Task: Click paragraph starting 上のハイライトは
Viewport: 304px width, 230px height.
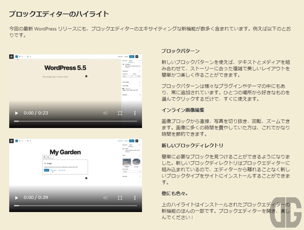Action: 226,211
